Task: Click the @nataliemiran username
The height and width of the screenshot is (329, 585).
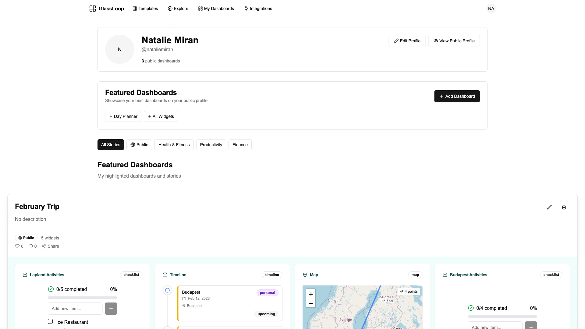Action: coord(157,49)
